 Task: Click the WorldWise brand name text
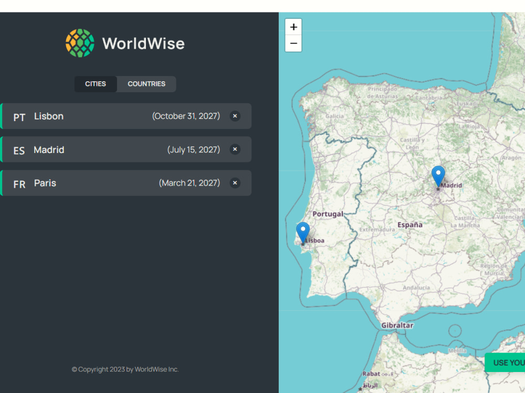point(143,44)
